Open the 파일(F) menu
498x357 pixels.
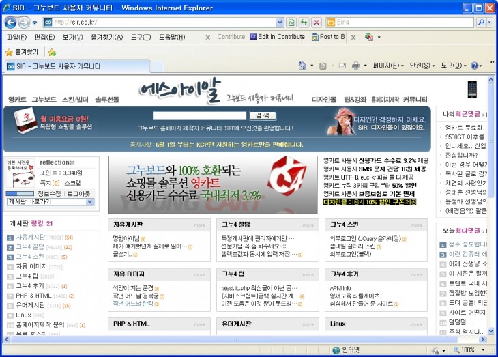16,37
